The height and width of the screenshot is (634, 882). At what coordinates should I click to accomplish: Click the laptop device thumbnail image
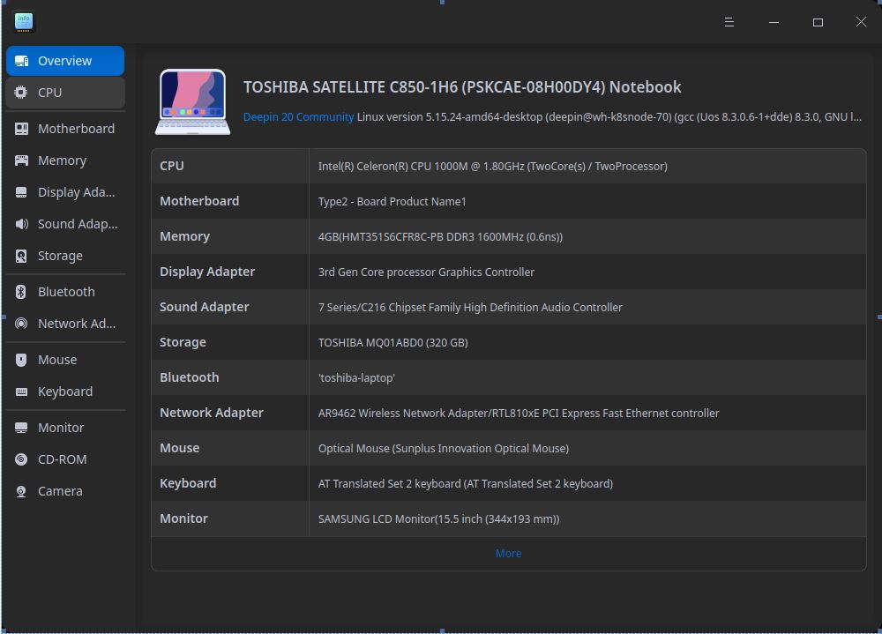pos(192,101)
